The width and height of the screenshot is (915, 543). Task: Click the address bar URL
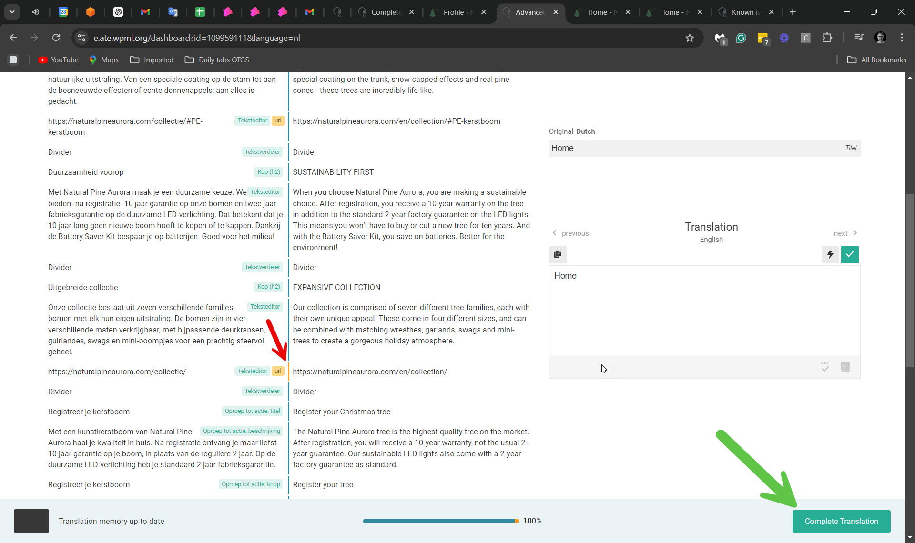[196, 38]
